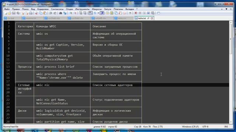Cut selection using the scissors icon
Image resolution: width=236 pixels, height=132 pixels.
[x=36, y=13]
